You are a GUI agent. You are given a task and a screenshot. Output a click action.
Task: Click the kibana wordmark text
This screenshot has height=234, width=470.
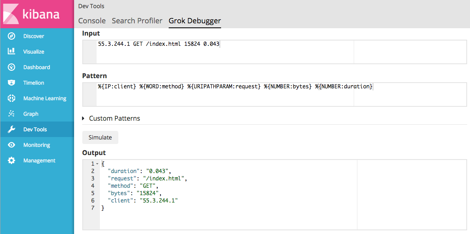click(41, 14)
